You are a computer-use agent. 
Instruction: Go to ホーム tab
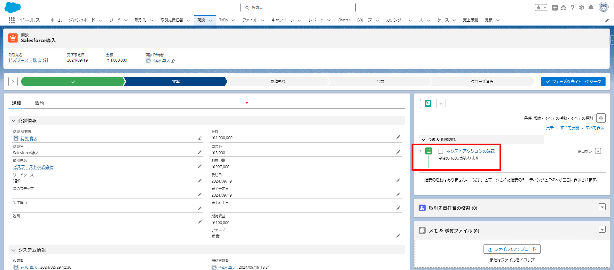(56, 20)
